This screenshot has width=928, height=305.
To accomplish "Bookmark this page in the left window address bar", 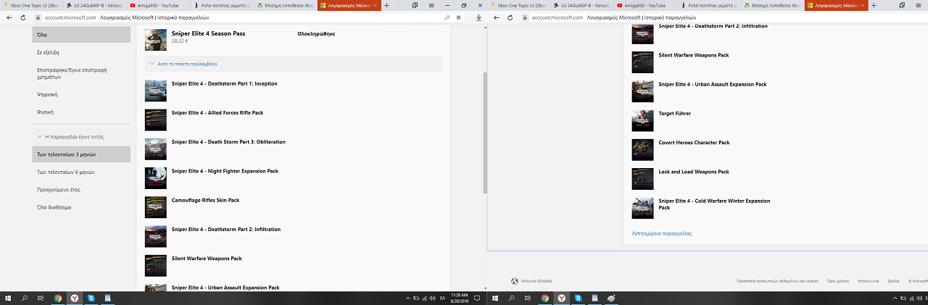I will click(458, 17).
